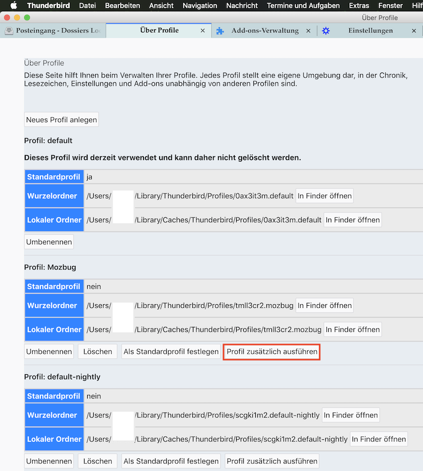
Task: Click the puzzle piece Add-ons icon
Action: (220, 31)
